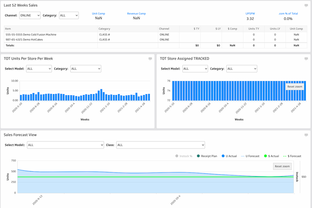Sort table by Unit Comp column header
Viewport: 312px width, 208px height.
point(296,29)
